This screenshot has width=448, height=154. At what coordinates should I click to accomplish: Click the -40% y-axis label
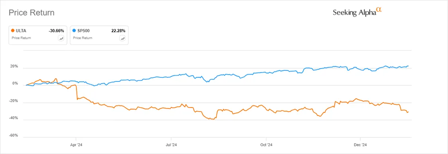(14, 119)
